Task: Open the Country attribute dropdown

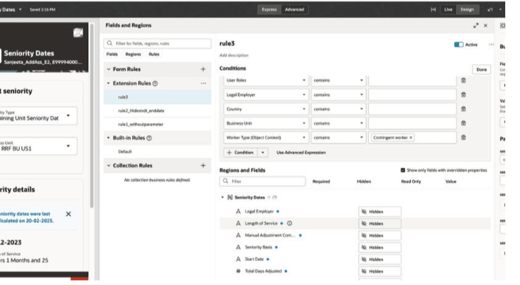Action: point(266,109)
